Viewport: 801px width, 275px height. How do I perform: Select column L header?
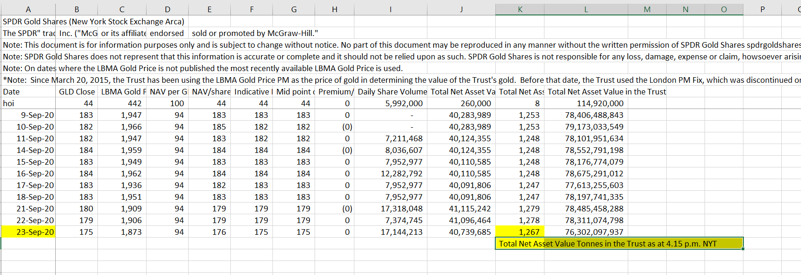click(x=586, y=9)
